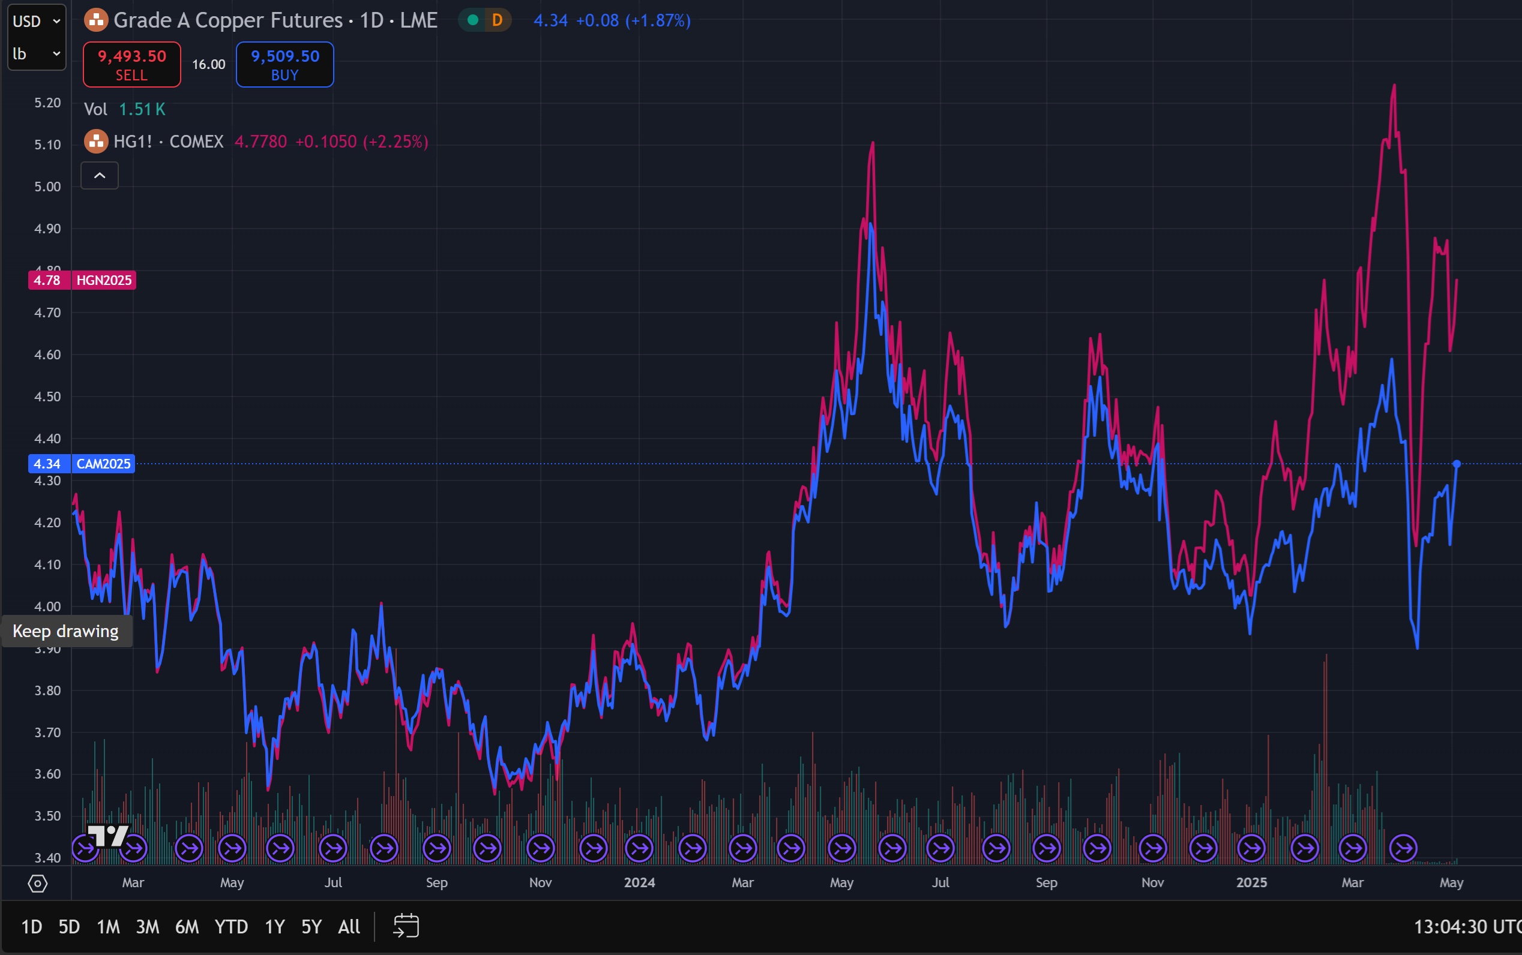
Task: Switch to the 1D time range
Action: coord(32,927)
